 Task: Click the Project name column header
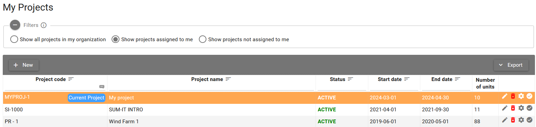pyautogui.click(x=207, y=79)
